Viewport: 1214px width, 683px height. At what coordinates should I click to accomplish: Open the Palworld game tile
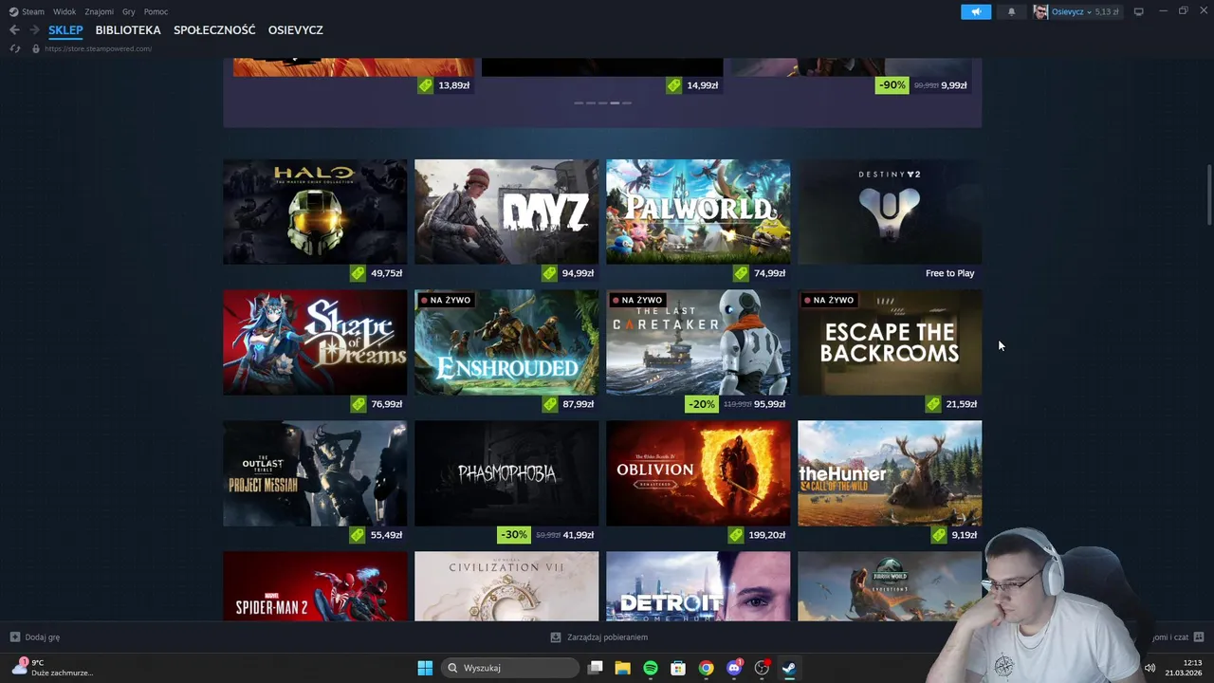click(698, 212)
